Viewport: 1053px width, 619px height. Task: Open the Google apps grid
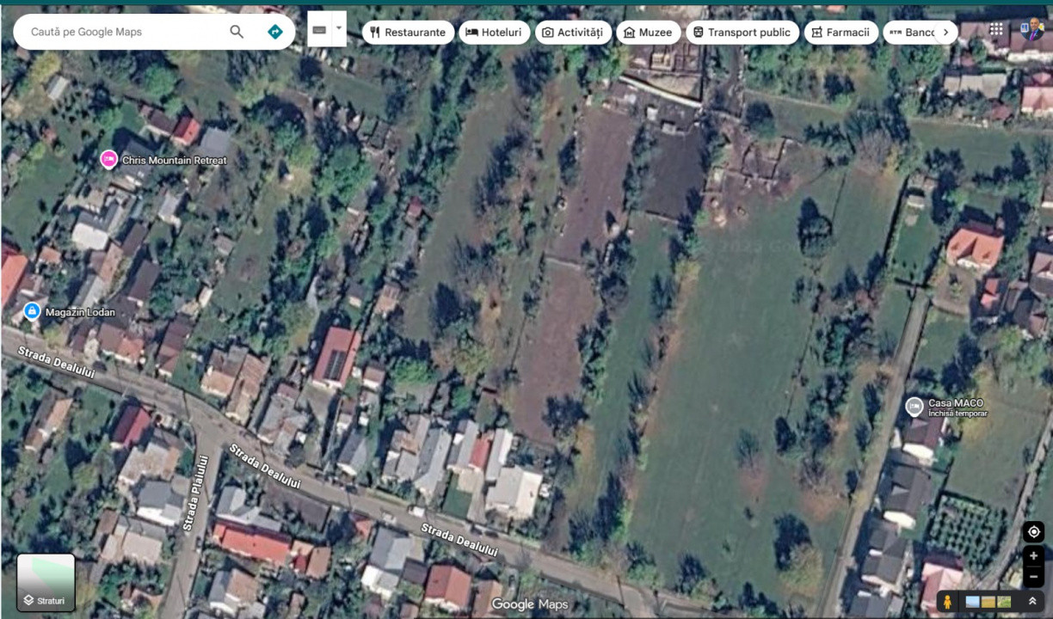[x=996, y=29]
